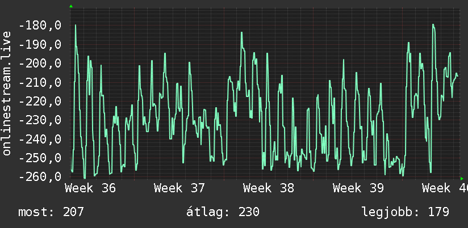Click the 'most: 207' statistic
Screen dimensions: 468x228
(51, 212)
